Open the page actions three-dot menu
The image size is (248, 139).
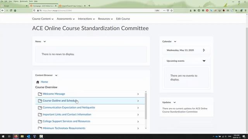coord(164,10)
